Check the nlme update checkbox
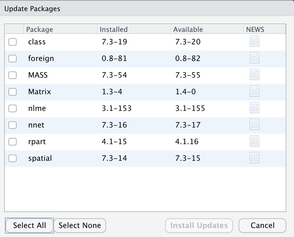294x237 pixels. [x=12, y=108]
